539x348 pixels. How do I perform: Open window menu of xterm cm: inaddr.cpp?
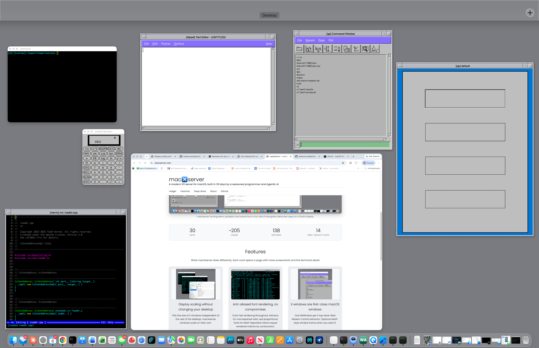8,212
